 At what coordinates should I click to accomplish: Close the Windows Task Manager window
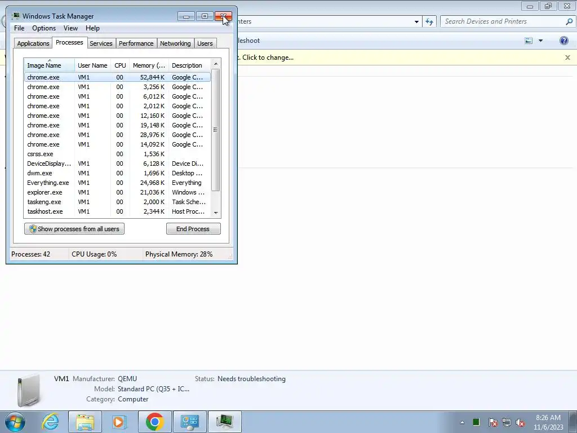(223, 16)
